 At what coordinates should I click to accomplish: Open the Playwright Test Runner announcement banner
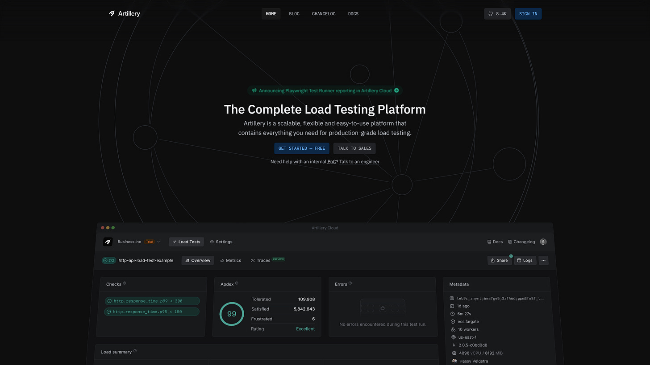(325, 90)
